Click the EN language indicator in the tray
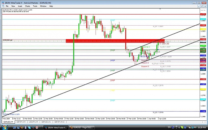 [169, 127]
